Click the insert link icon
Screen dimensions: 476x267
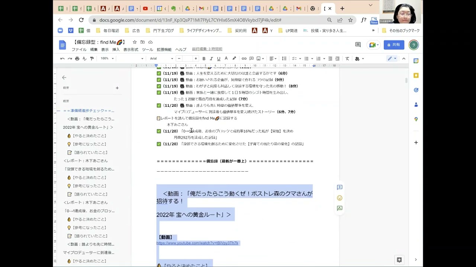coord(244,59)
